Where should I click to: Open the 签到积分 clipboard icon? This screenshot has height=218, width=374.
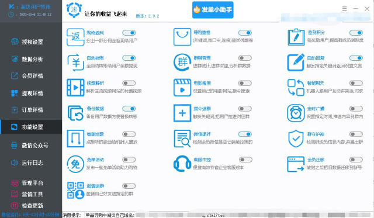(x=296, y=37)
